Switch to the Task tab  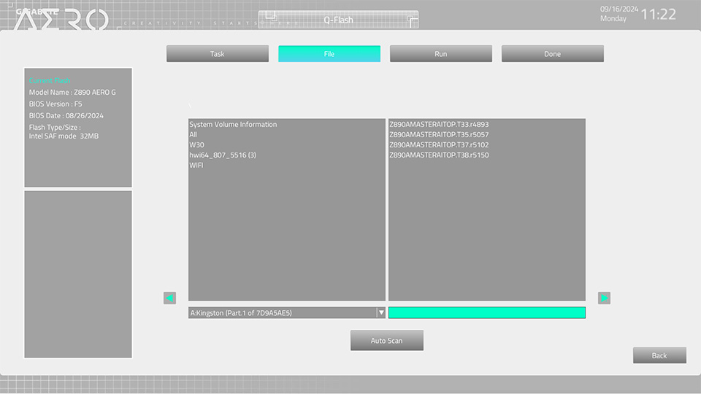218,54
